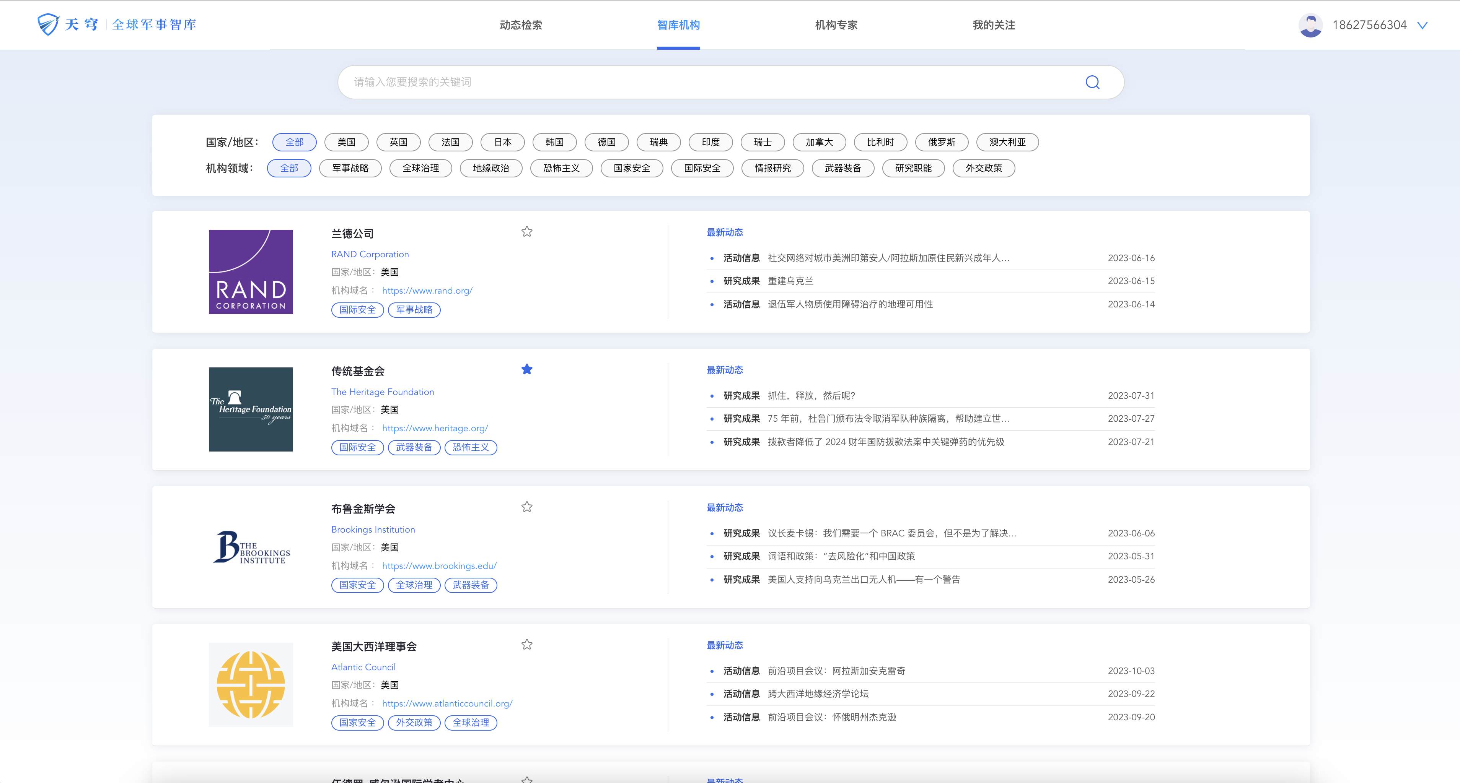Open the 重建乌克兰 research item
This screenshot has width=1460, height=783.
click(791, 281)
